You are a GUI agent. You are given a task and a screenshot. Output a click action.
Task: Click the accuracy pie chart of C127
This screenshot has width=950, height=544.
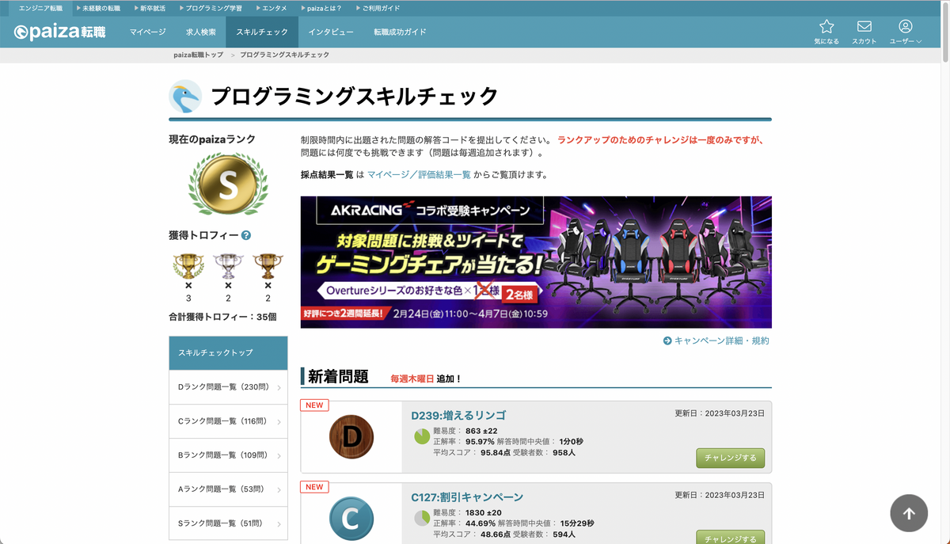click(422, 519)
